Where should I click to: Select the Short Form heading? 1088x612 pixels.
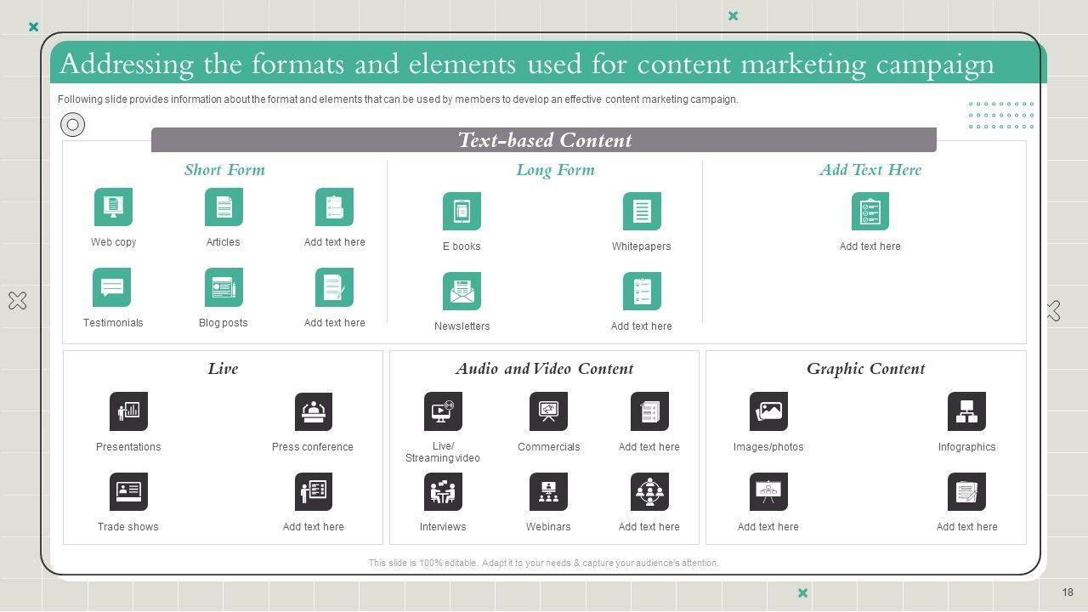(224, 170)
